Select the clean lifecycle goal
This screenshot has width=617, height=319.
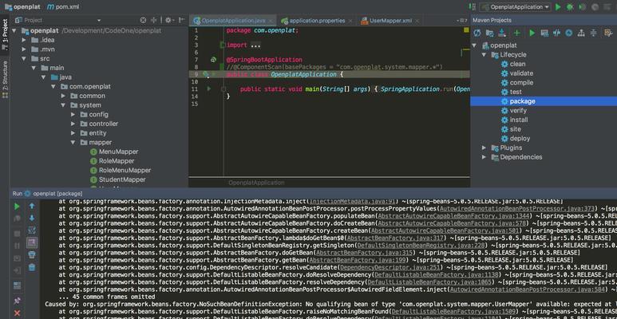pyautogui.click(x=517, y=64)
